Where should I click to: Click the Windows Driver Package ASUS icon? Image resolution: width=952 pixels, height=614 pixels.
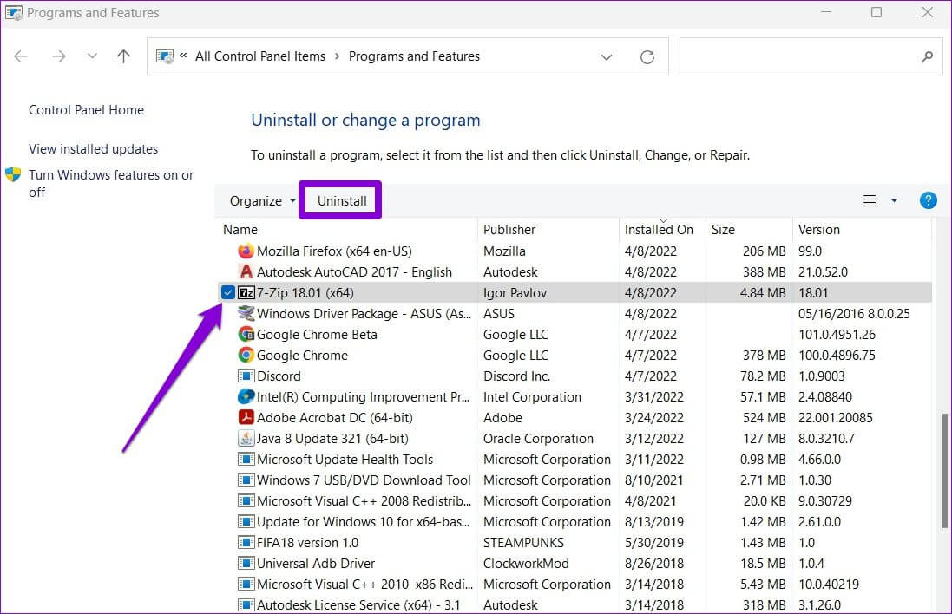[246, 314]
